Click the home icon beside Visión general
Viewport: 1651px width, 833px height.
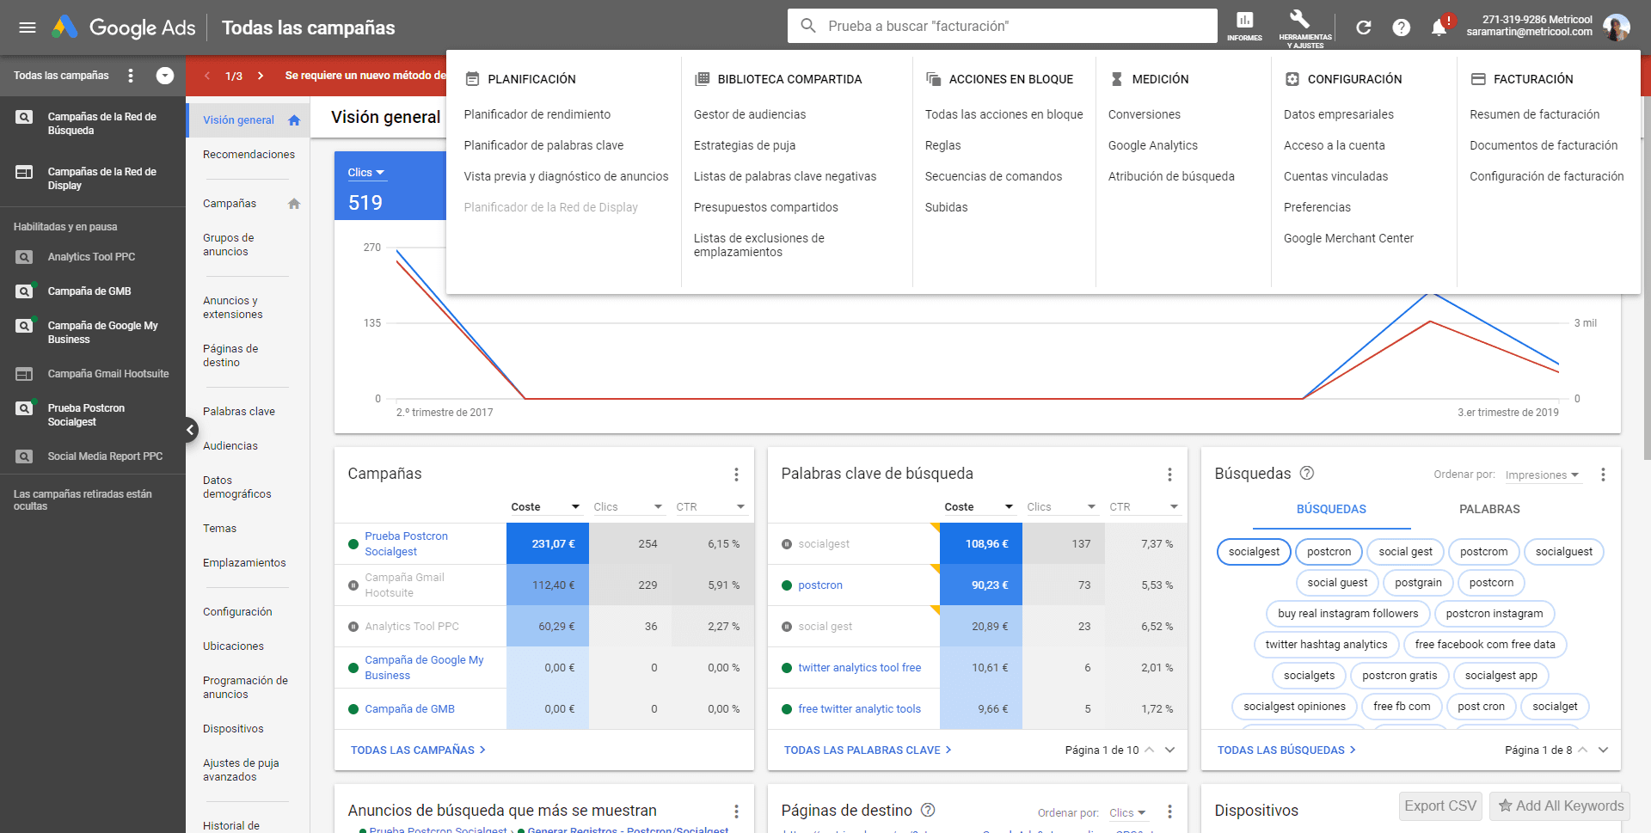point(294,119)
